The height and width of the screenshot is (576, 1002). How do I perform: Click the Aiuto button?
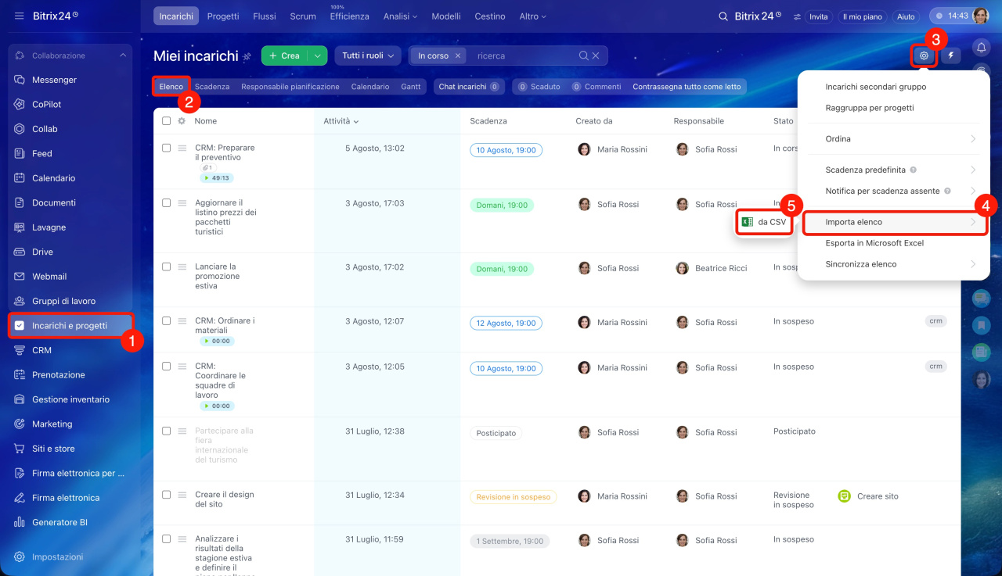[x=906, y=16]
